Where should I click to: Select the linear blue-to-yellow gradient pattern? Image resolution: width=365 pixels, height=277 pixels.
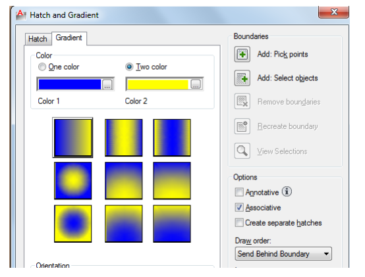(73, 138)
